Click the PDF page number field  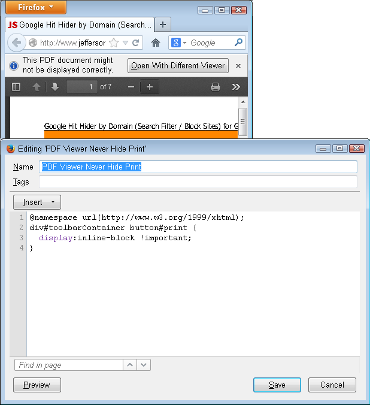82,87
